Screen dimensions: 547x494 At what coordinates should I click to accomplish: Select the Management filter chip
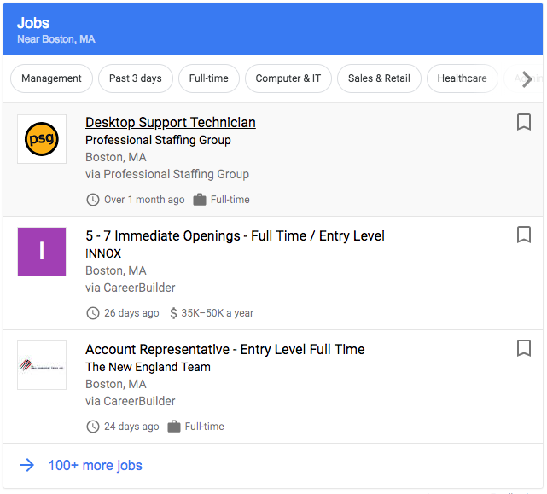pos(51,78)
